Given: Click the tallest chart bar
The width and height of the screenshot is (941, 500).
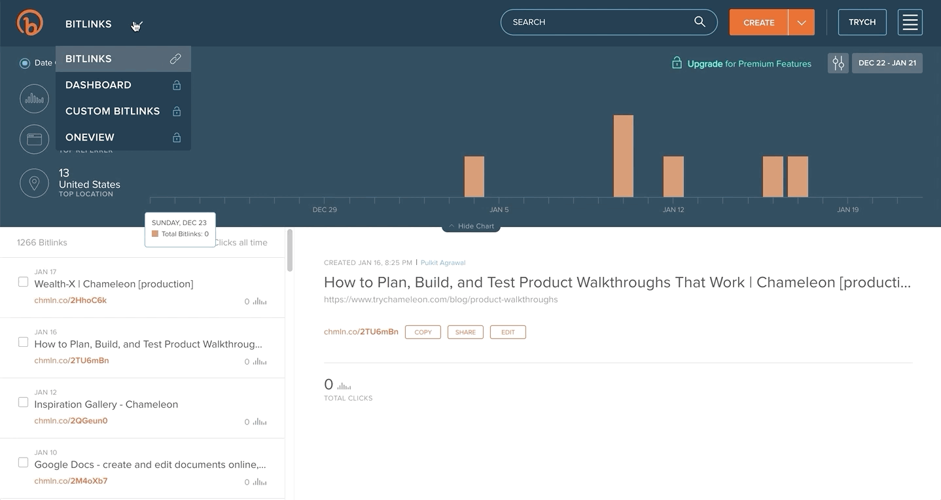Looking at the screenshot, I should 624,156.
